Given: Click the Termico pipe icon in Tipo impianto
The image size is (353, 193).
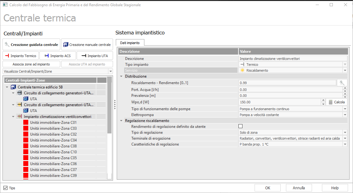Looking at the screenshot, I should click(242, 64).
